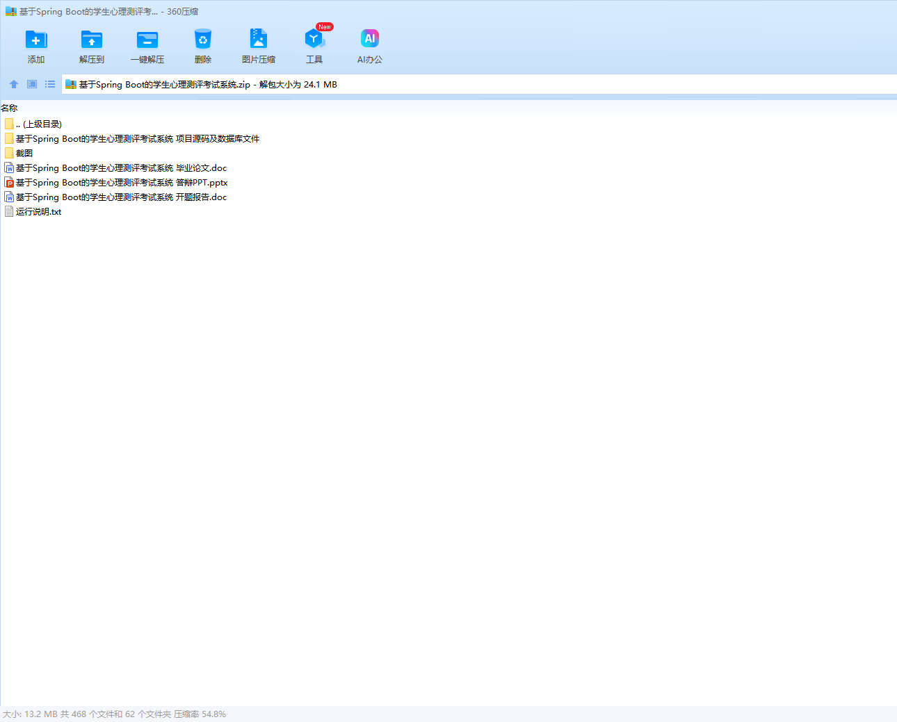Viewport: 897px width, 722px height.
Task: Switch to list view icon
Action: [50, 84]
